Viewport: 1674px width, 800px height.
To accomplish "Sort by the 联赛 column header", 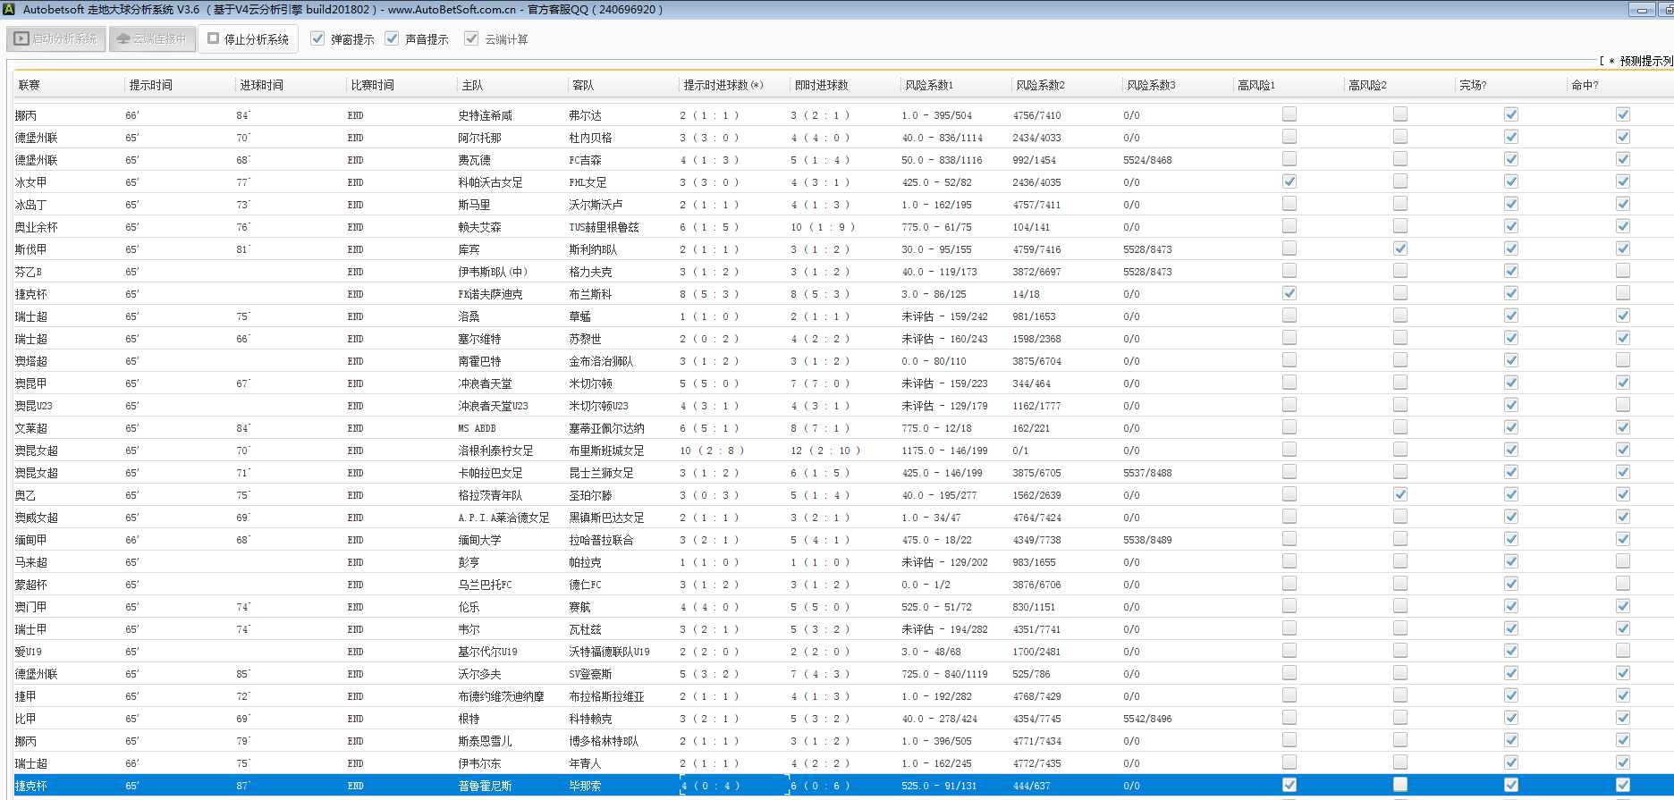I will (30, 85).
